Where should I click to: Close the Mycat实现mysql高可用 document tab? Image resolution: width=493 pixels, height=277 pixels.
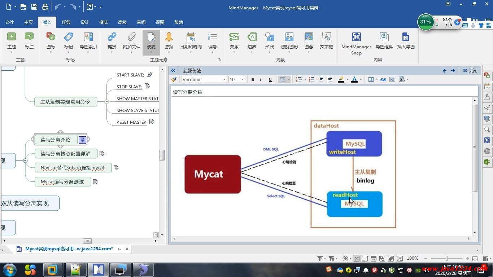pyautogui.click(x=127, y=249)
